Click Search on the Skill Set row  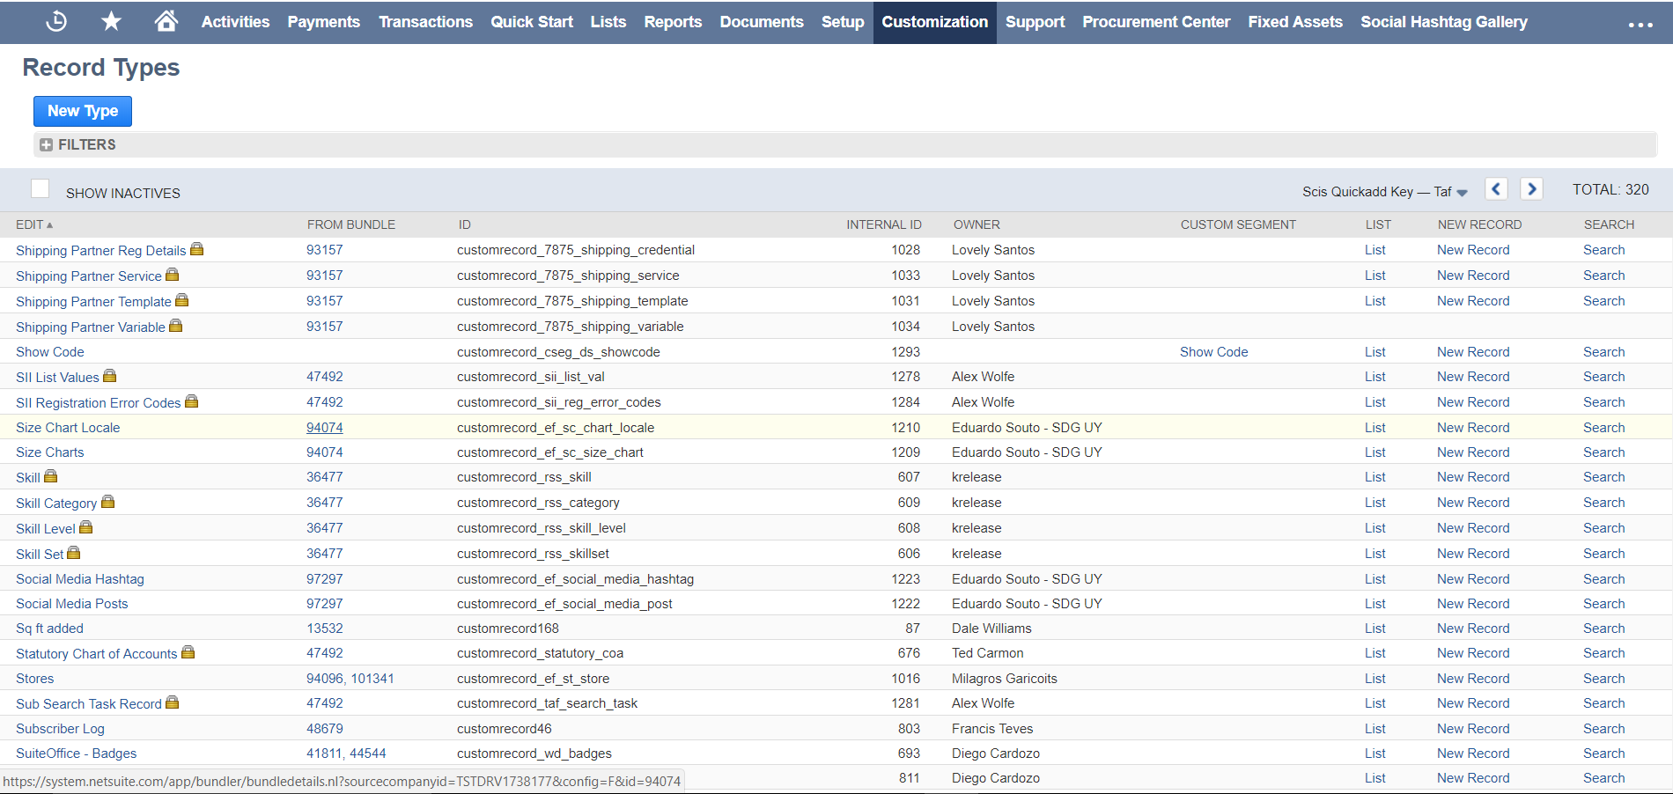[1603, 553]
